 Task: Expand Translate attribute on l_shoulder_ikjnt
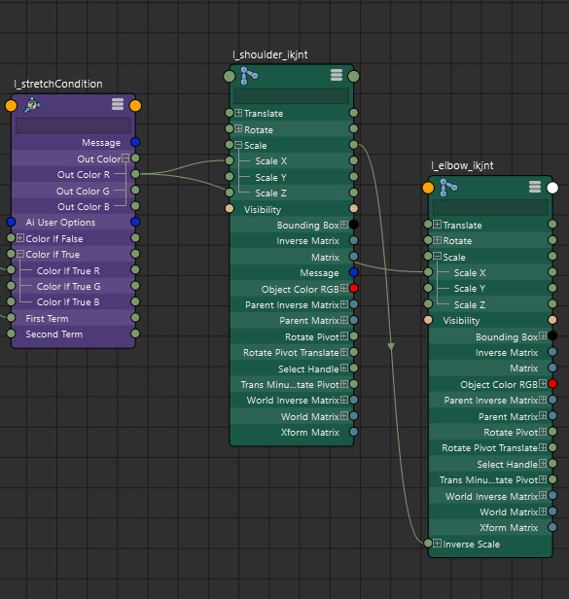point(238,113)
